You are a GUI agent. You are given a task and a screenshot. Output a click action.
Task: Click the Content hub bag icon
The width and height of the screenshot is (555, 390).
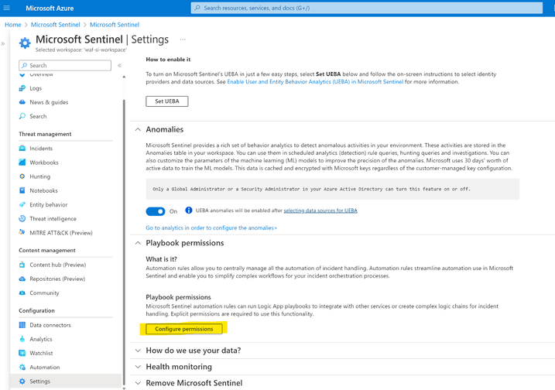(x=22, y=265)
